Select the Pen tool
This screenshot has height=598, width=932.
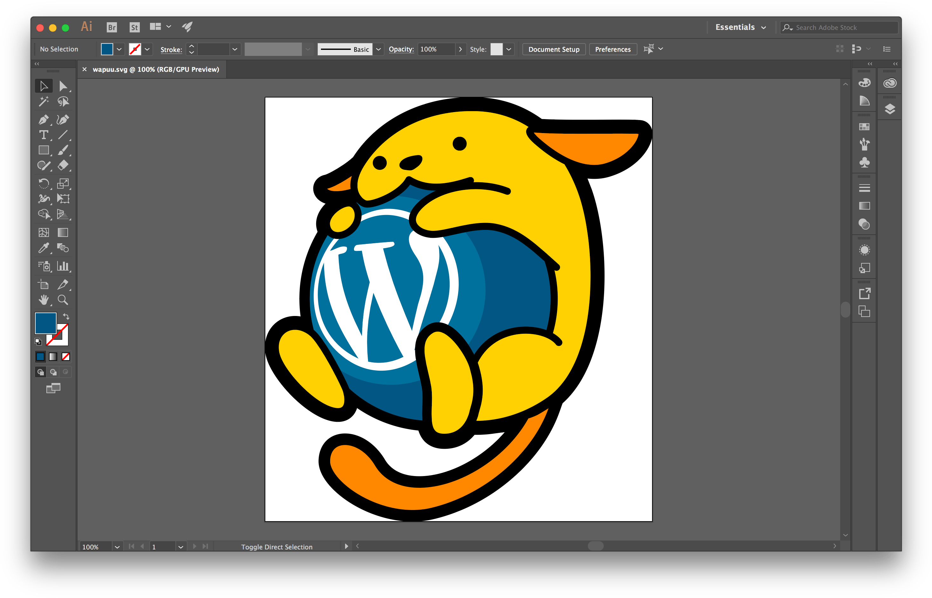pyautogui.click(x=44, y=120)
